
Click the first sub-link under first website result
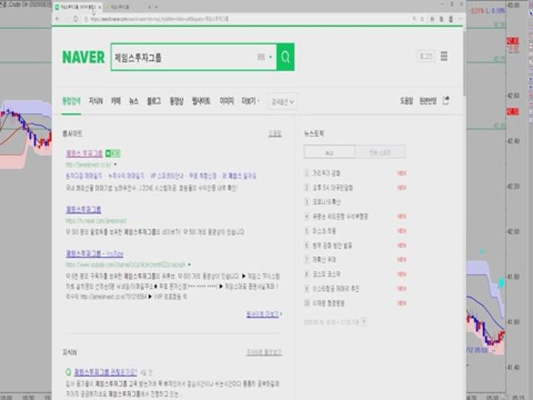tap(84, 176)
